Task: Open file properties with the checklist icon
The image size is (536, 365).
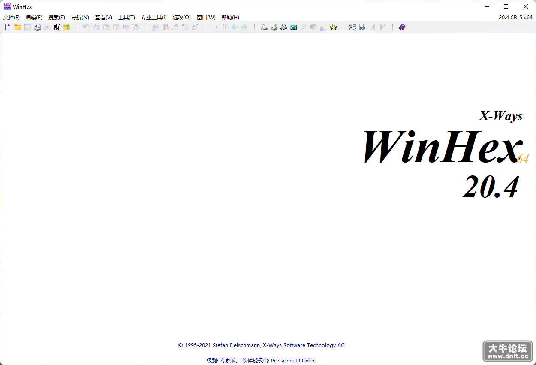Action: tap(57, 27)
